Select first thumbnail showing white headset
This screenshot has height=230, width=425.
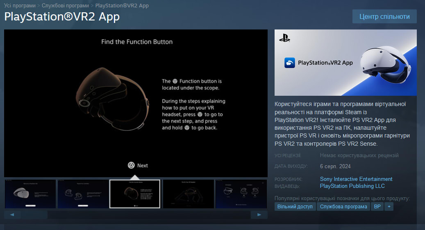[x=30, y=194]
